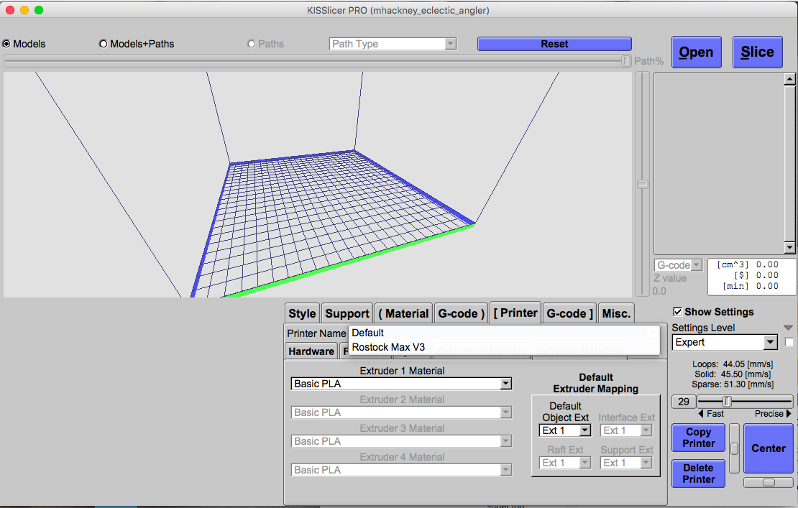Open the Support settings tab
The width and height of the screenshot is (798, 508).
pos(347,313)
